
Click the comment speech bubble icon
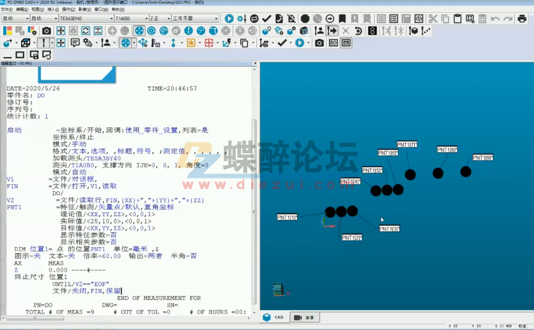coord(75,43)
